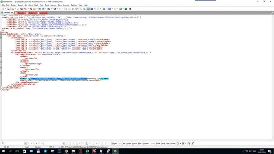Click the DOCTYPE svg declaration line

pyautogui.click(x=71, y=18)
